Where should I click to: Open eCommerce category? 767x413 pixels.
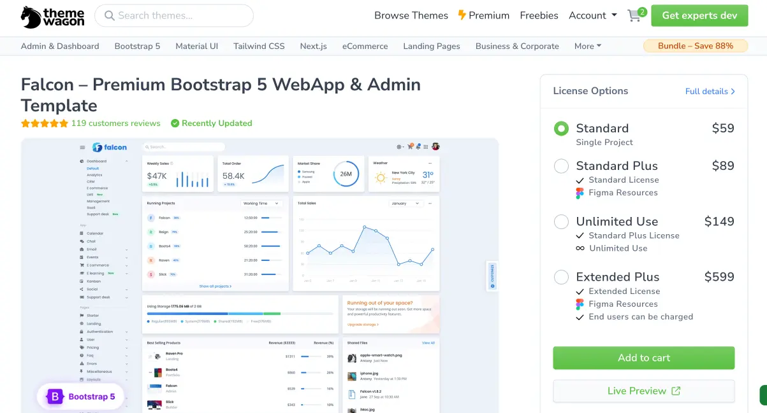(x=365, y=46)
